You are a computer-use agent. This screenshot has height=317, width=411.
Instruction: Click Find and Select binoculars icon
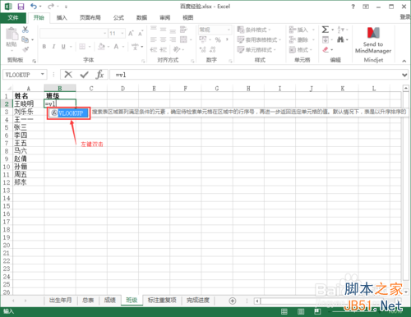(340, 39)
